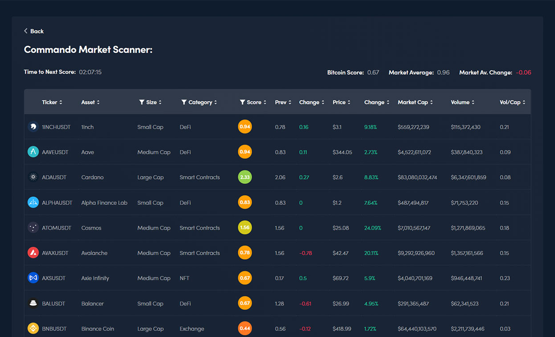Screen dimensions: 555x337
Task: Open the Category column filter
Action: (x=184, y=102)
